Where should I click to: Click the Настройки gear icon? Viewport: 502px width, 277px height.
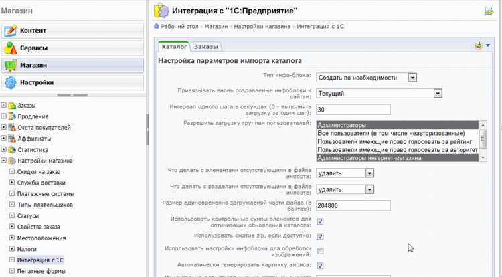pos(11,82)
